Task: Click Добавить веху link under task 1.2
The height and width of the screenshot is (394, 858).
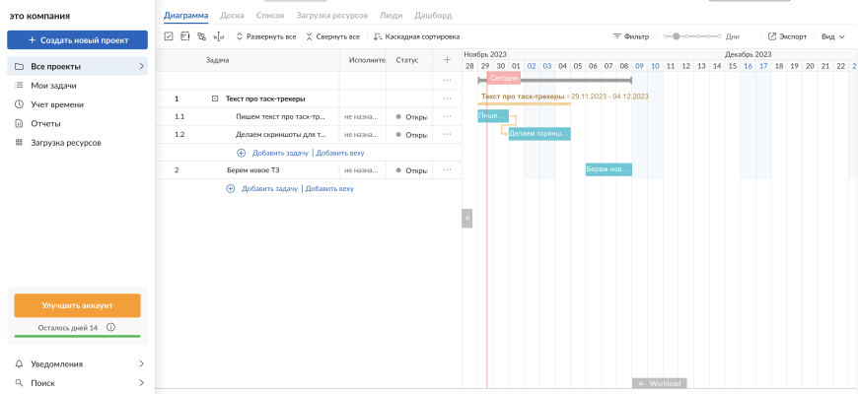Action: click(340, 153)
